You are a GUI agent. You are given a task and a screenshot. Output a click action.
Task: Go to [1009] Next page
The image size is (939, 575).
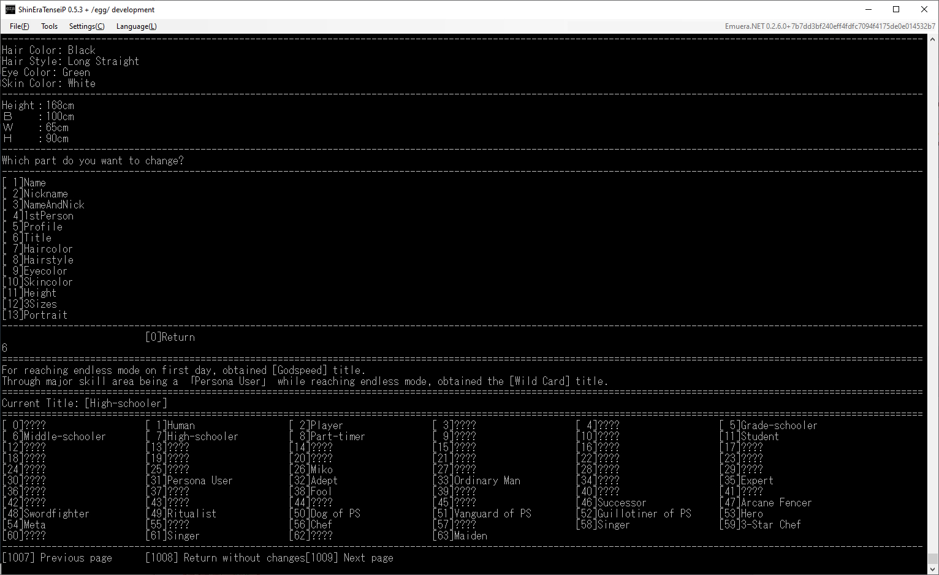[349, 558]
